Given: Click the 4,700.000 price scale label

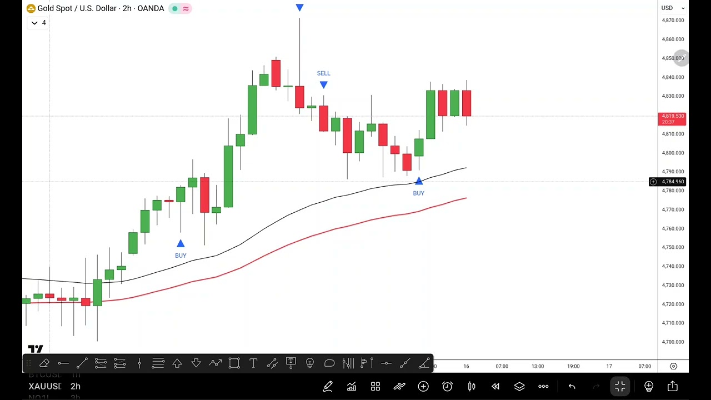Looking at the screenshot, I should click(673, 342).
